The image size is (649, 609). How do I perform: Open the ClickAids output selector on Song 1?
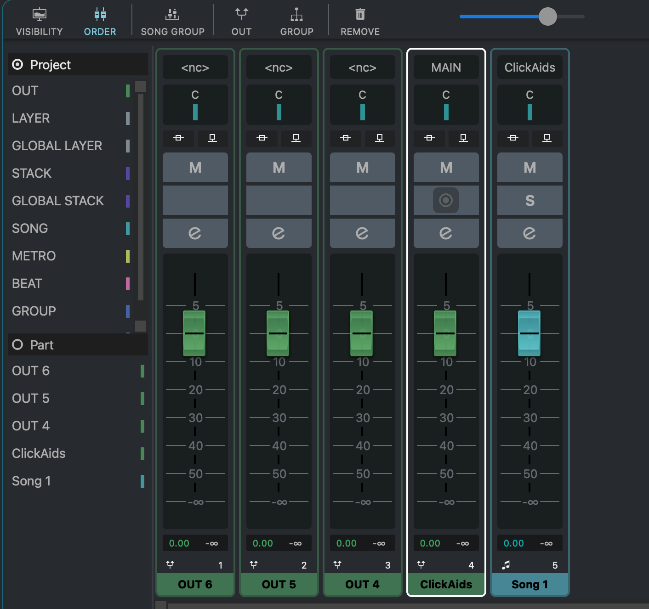529,68
